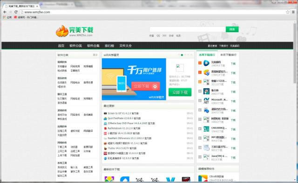
Task: Open the 英雄联盟 icon in ranking
Action: (206, 73)
